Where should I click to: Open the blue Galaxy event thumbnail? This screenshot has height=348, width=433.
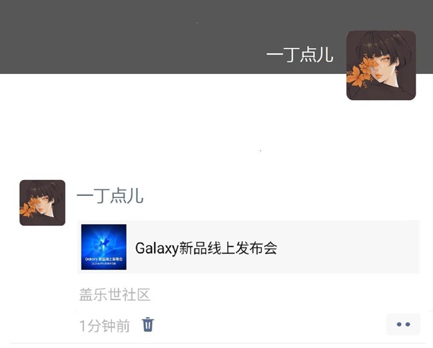(x=104, y=247)
